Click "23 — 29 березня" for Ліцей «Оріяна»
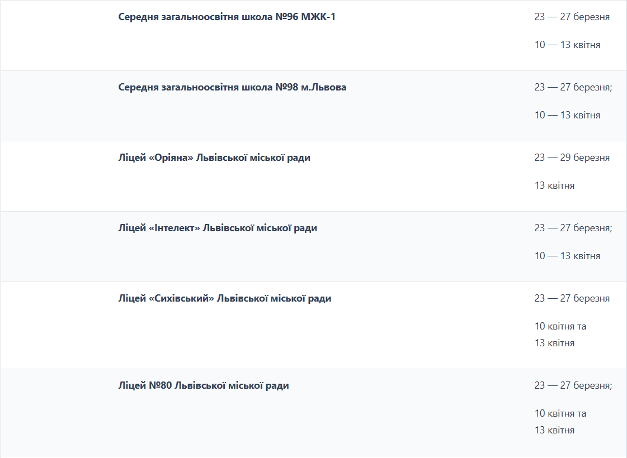Viewport: 627px width, 458px height. point(572,158)
